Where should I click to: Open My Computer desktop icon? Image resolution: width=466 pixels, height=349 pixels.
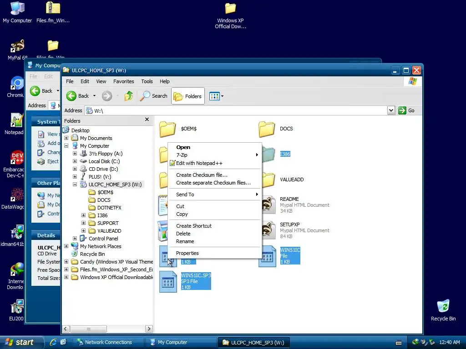click(x=17, y=12)
